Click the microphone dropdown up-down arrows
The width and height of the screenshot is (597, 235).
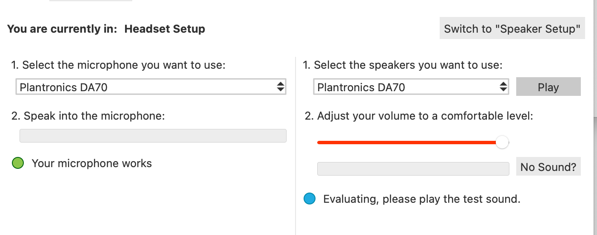click(280, 87)
